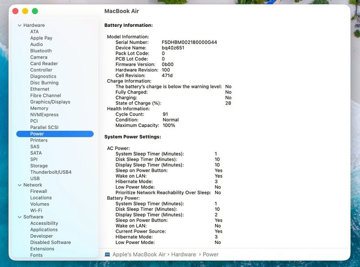Select SATA in the sidebar

36,153
